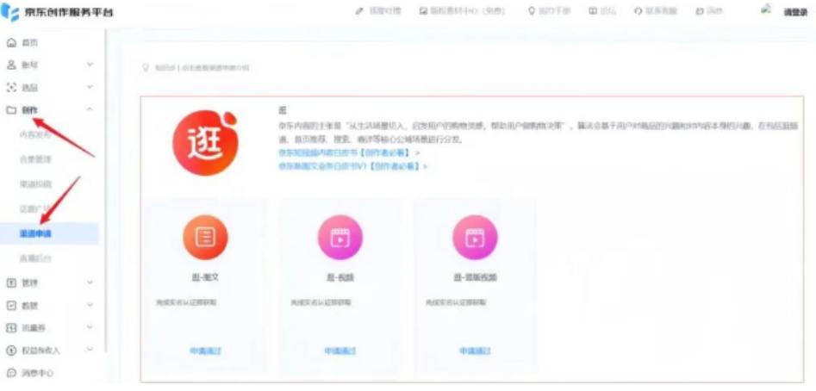This screenshot has width=816, height=391.
Task: Expand the 数据 menu chevron
Action: (x=90, y=305)
